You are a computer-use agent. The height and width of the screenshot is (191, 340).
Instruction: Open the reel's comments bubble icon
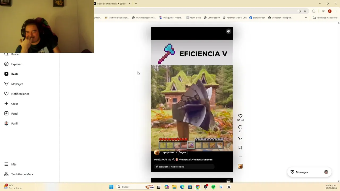(240, 127)
